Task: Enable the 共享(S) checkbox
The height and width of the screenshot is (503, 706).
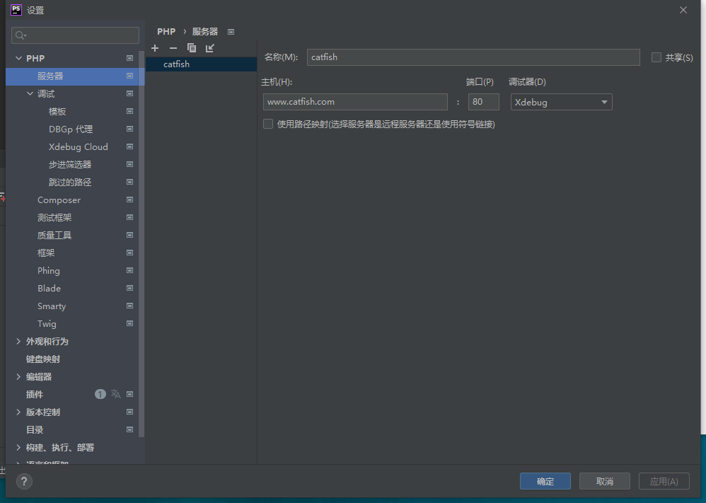Action: 656,57
